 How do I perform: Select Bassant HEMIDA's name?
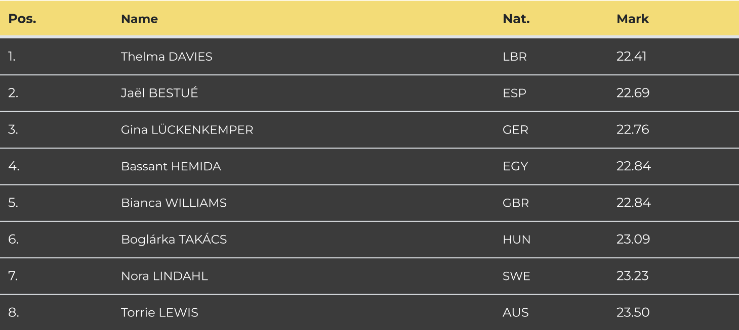click(171, 166)
